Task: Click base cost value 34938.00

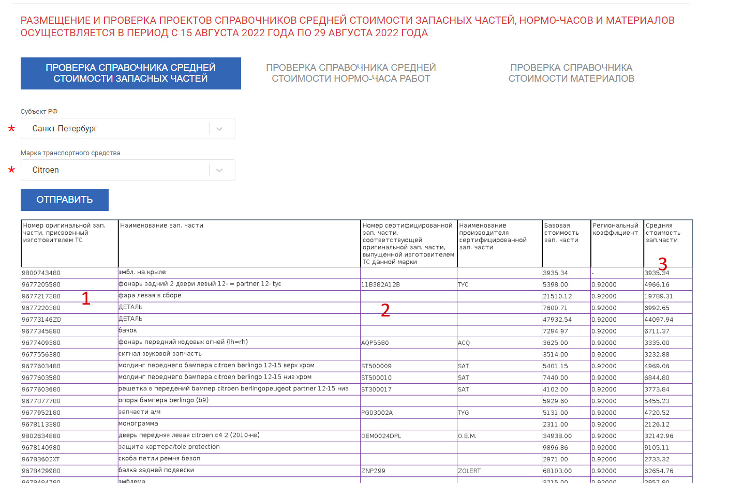Action: tap(557, 436)
